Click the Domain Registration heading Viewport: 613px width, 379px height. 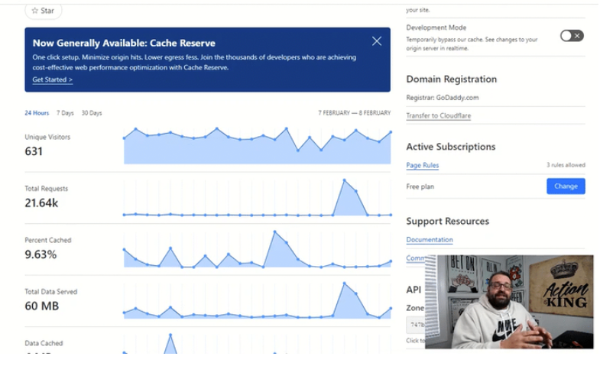[x=452, y=79]
